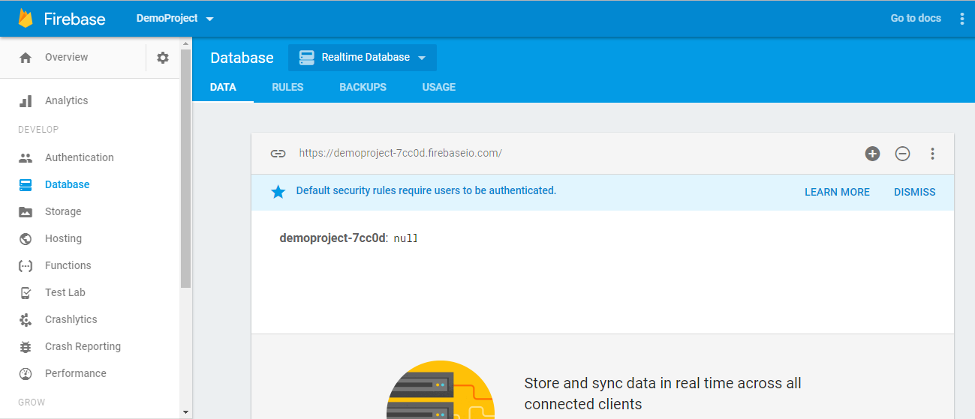
Task: Click the Firebase wordmark text
Action: click(x=74, y=19)
